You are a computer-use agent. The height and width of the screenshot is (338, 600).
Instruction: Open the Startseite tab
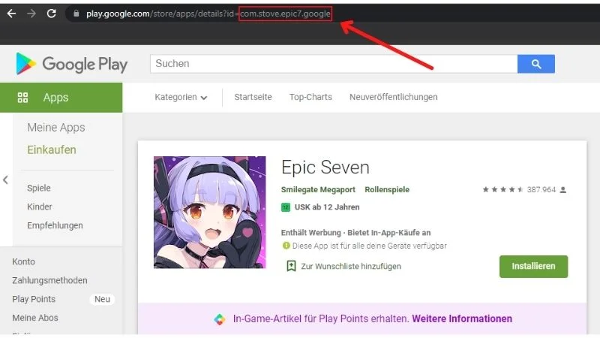(253, 97)
